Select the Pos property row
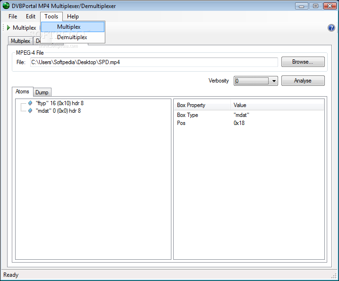Viewport: 339px width, 281px height. tap(249, 123)
